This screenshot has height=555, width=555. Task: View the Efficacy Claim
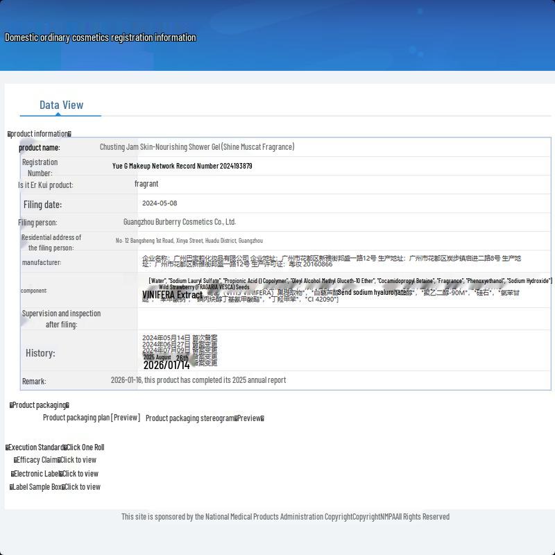77,460
